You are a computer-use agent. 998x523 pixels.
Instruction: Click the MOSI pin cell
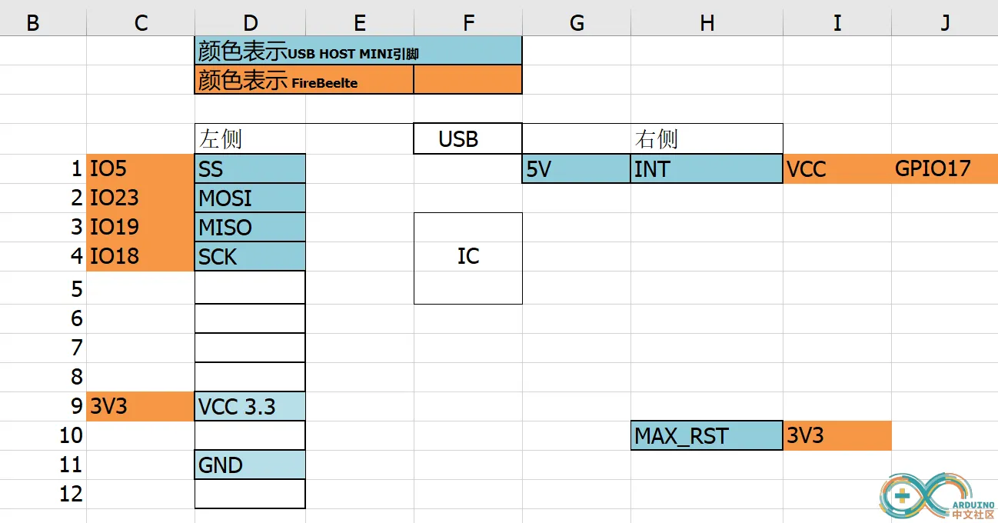pyautogui.click(x=250, y=198)
